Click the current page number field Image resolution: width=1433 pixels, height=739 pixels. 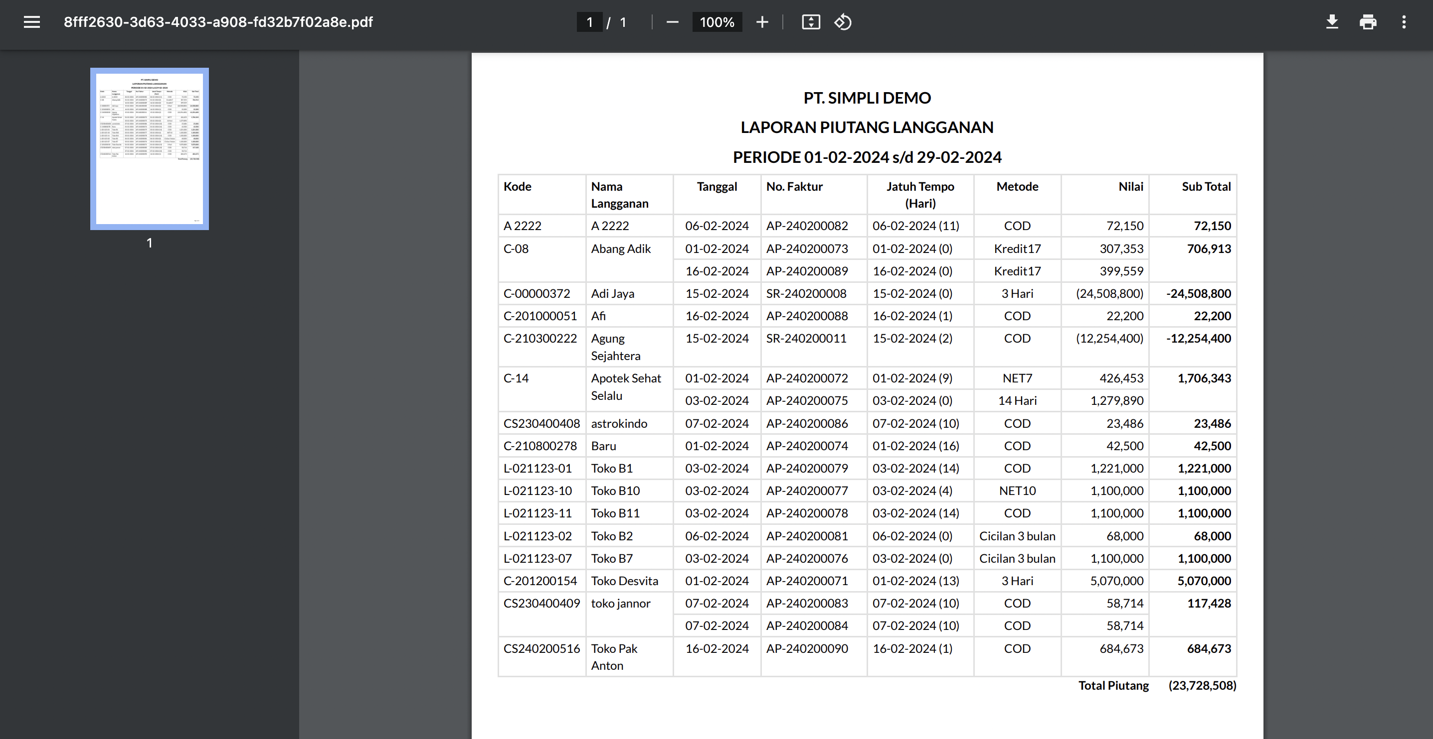(589, 22)
